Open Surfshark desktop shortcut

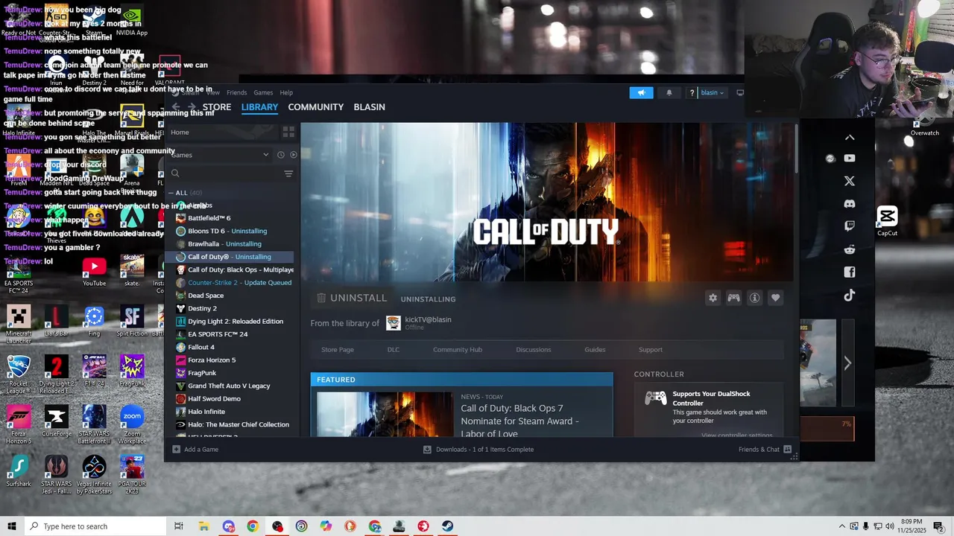[x=19, y=472]
